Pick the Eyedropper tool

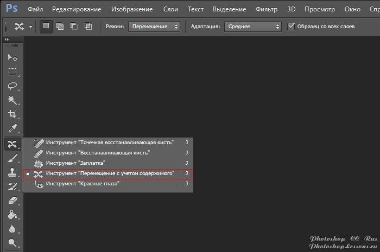click(x=12, y=129)
